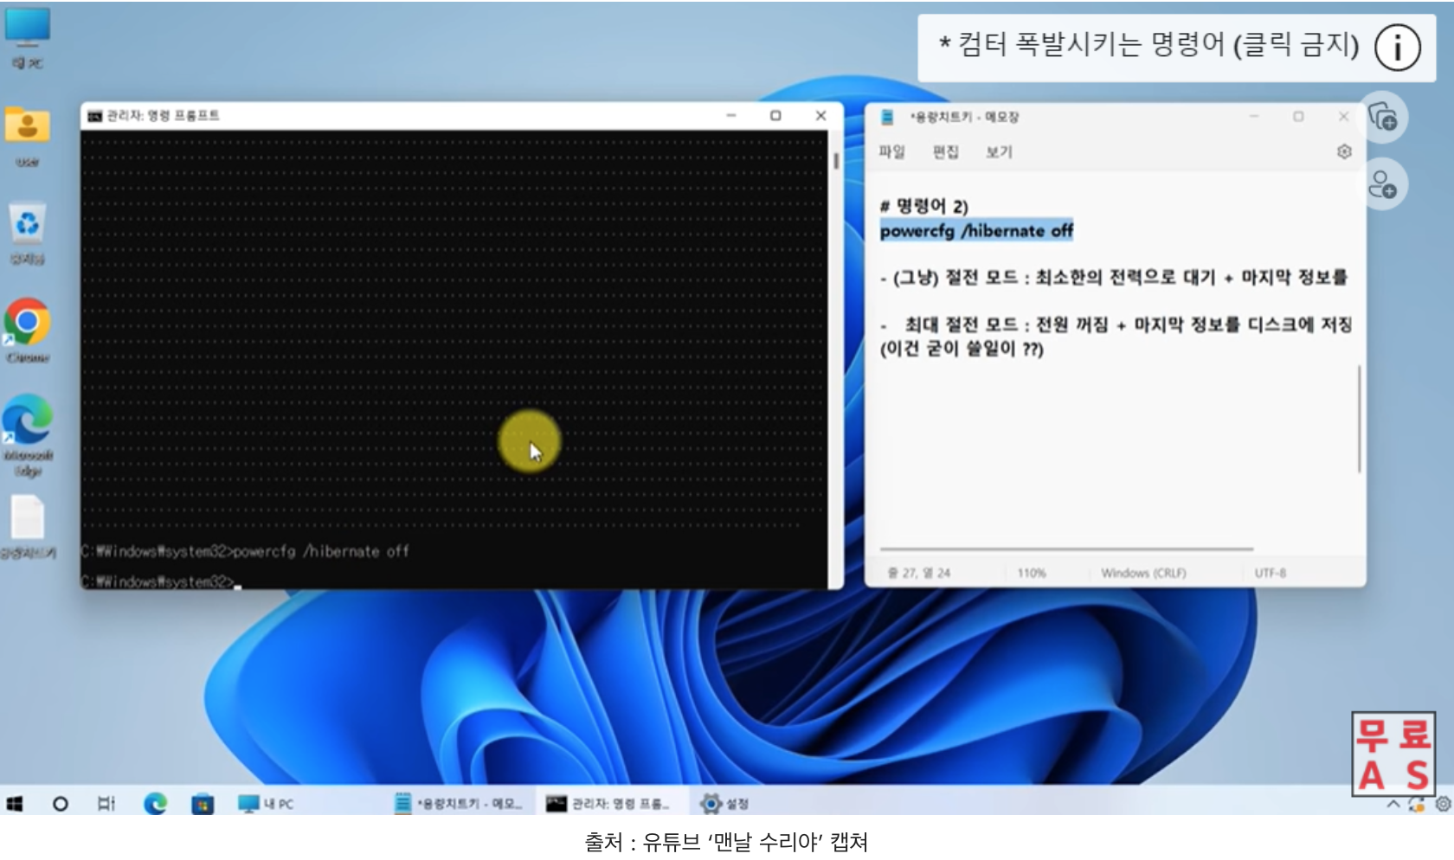This screenshot has height=860, width=1454.
Task: Click the (이건 굳이 쓸일이 ??) line
Action: click(x=962, y=349)
